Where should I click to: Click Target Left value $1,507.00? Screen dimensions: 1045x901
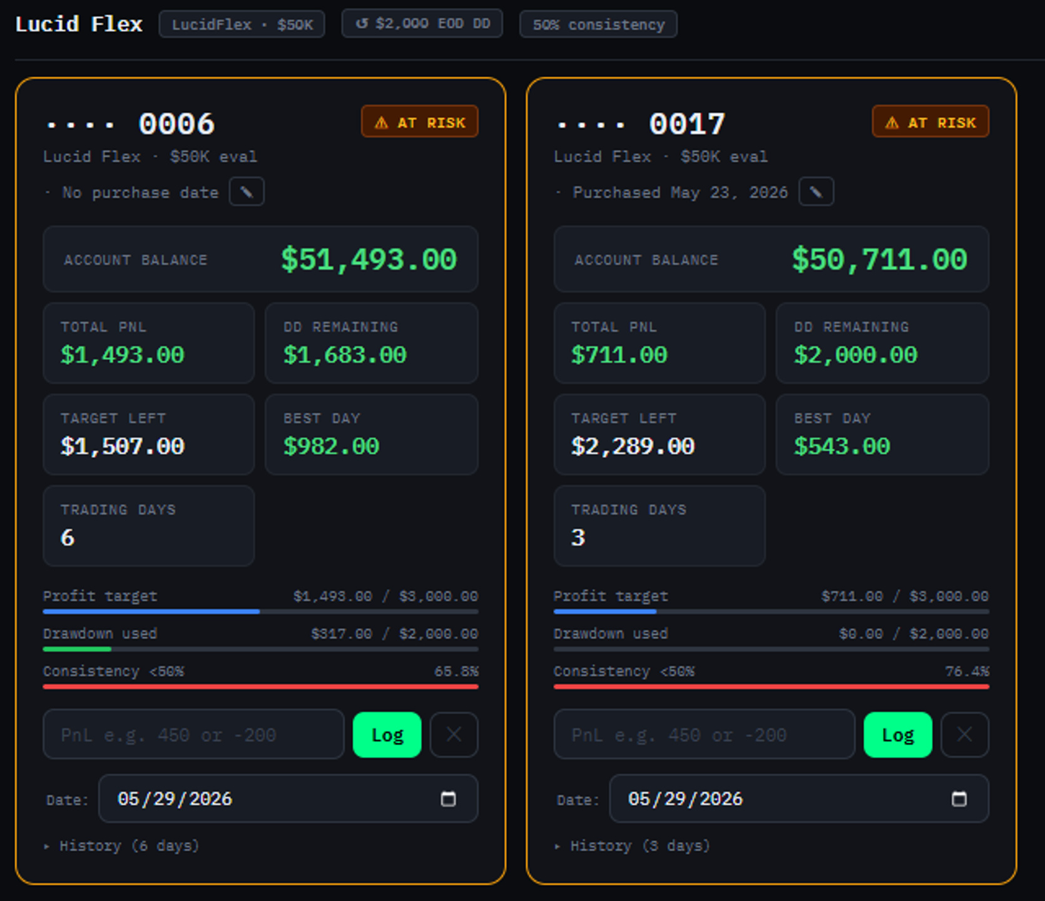(x=123, y=447)
